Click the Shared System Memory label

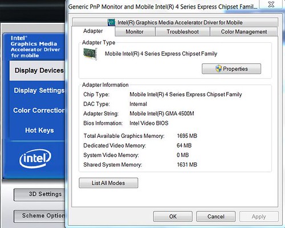[x=113, y=165]
